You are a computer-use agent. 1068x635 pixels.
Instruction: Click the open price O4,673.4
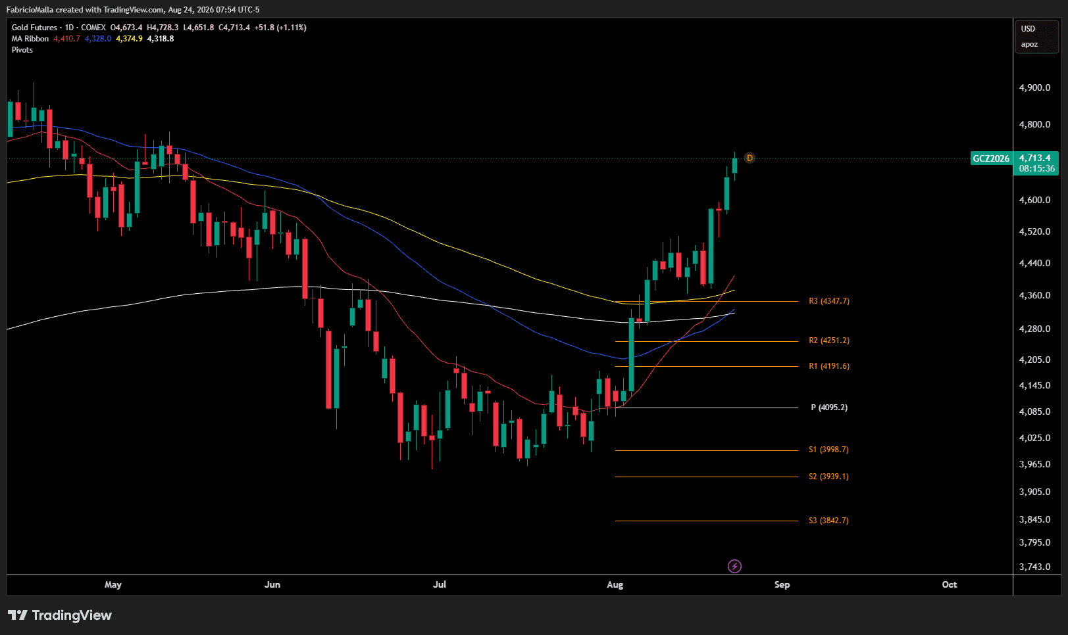click(x=126, y=28)
